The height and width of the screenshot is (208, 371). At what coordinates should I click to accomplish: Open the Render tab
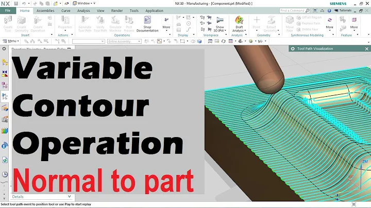[x=117, y=11]
